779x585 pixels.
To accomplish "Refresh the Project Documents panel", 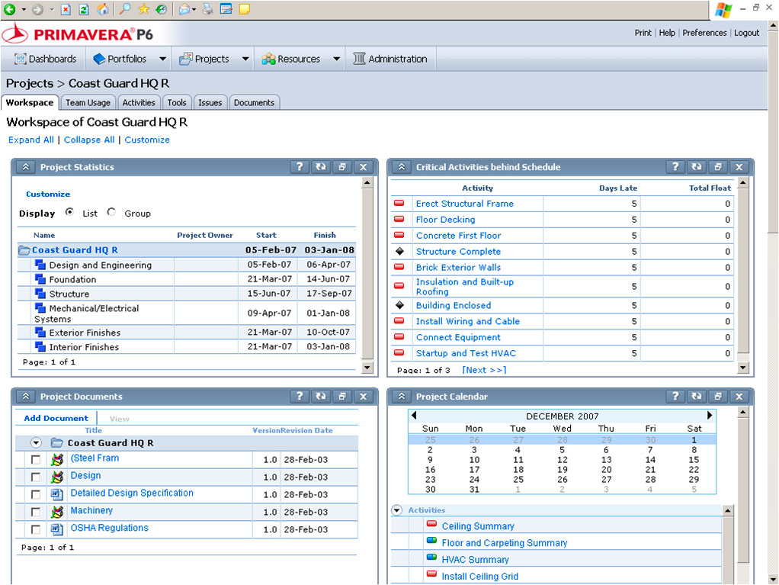I will [x=321, y=396].
